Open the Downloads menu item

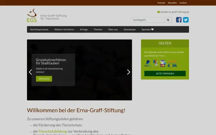click(x=130, y=30)
